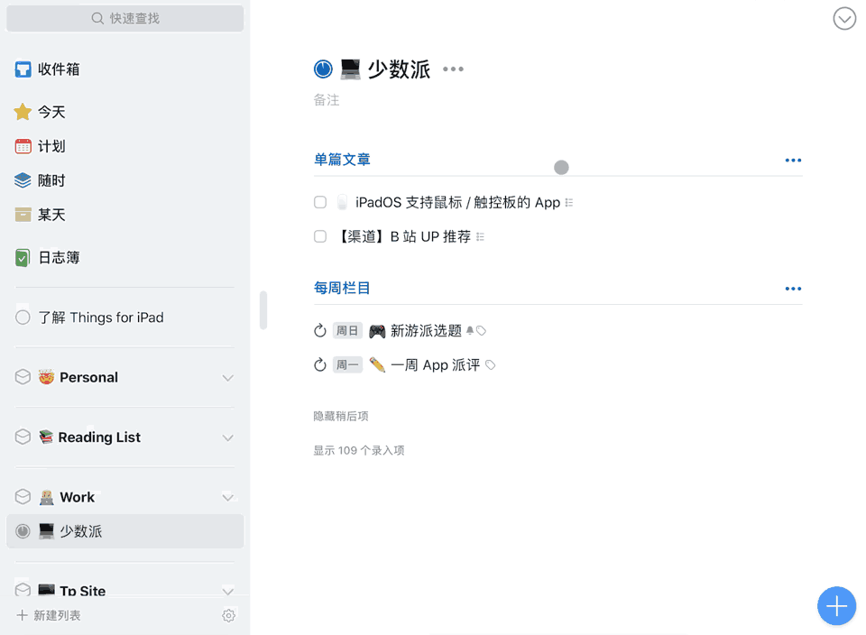The height and width of the screenshot is (635, 866).
Task: Click 隐藏稍后项 link
Action: tap(341, 416)
